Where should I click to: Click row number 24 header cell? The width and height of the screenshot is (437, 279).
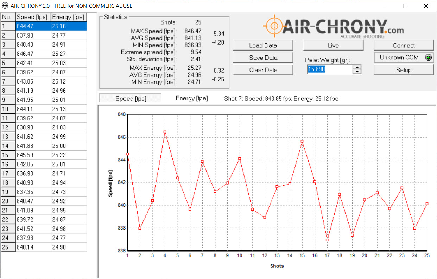(8, 238)
